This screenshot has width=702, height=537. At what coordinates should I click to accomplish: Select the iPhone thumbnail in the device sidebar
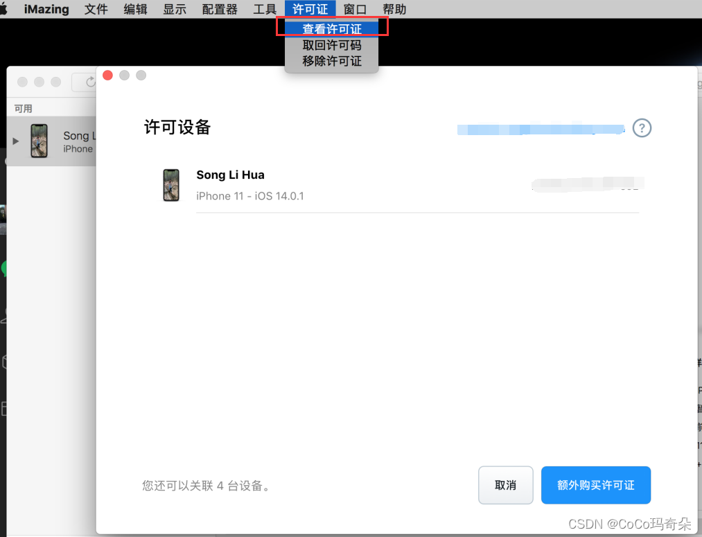(x=37, y=141)
